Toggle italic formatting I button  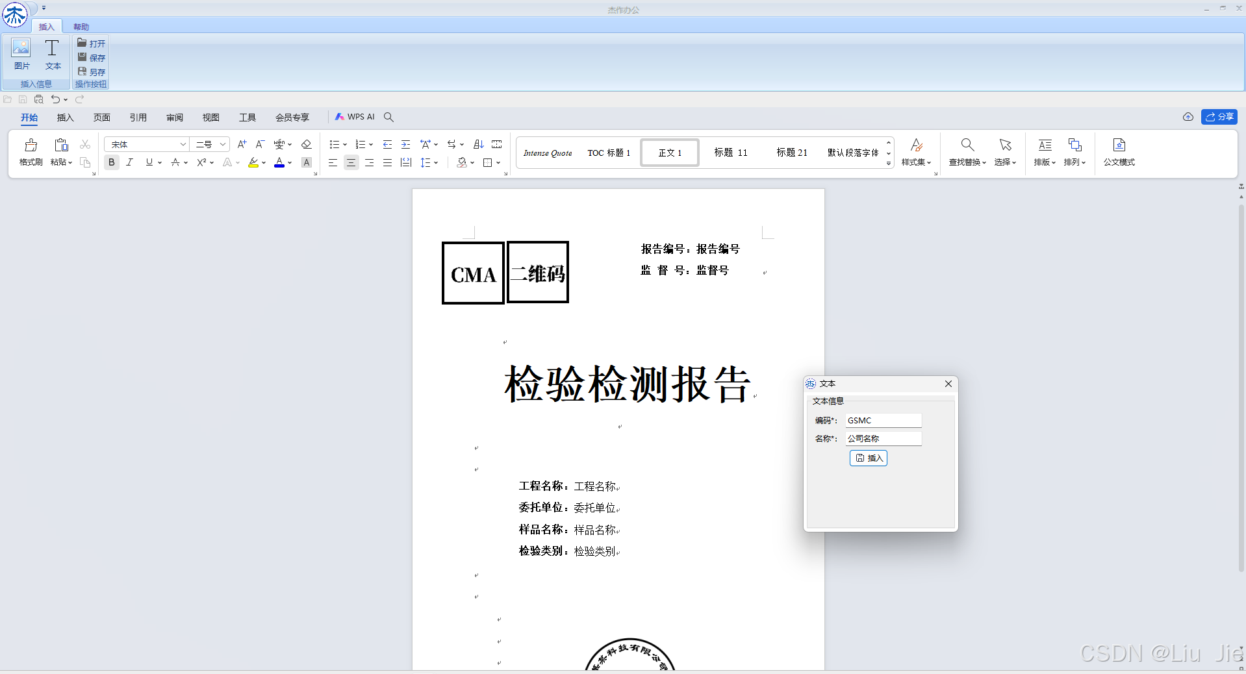[130, 162]
